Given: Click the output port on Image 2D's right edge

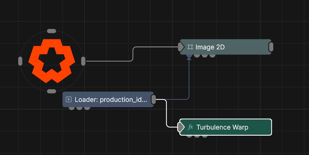Looking at the screenshot, I should [271, 47].
